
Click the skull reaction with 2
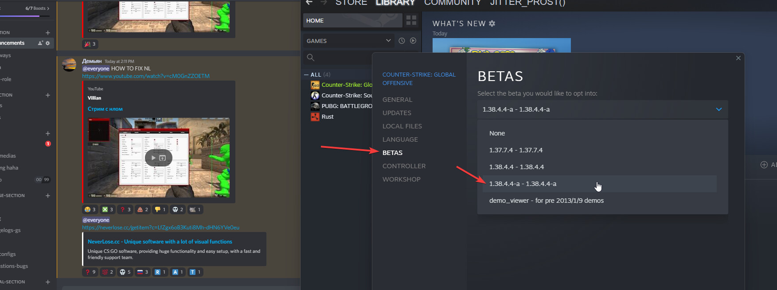tap(178, 209)
